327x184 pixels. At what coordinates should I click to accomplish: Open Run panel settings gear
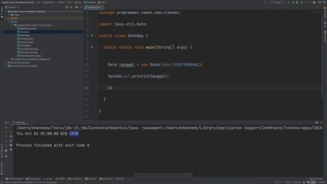tap(317, 123)
